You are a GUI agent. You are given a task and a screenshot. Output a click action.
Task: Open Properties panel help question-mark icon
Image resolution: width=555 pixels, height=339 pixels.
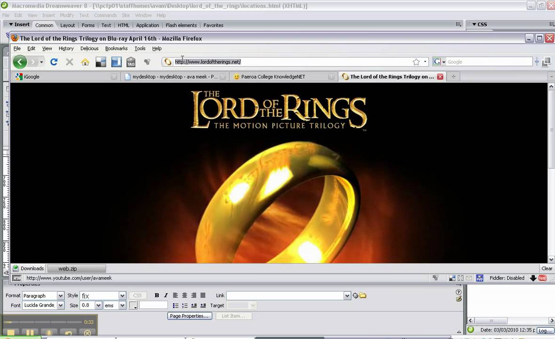point(459,292)
